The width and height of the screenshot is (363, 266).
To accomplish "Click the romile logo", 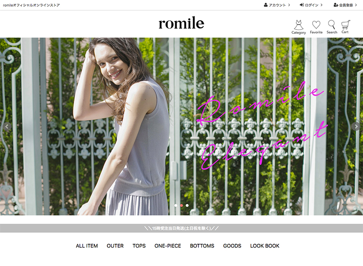I will pyautogui.click(x=181, y=23).
